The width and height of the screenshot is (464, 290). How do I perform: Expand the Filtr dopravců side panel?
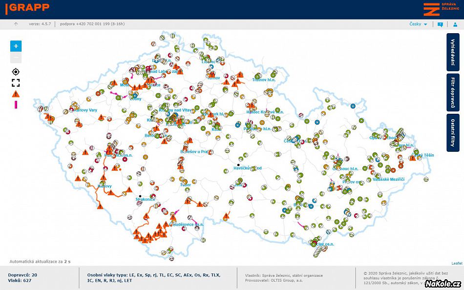tap(453, 91)
